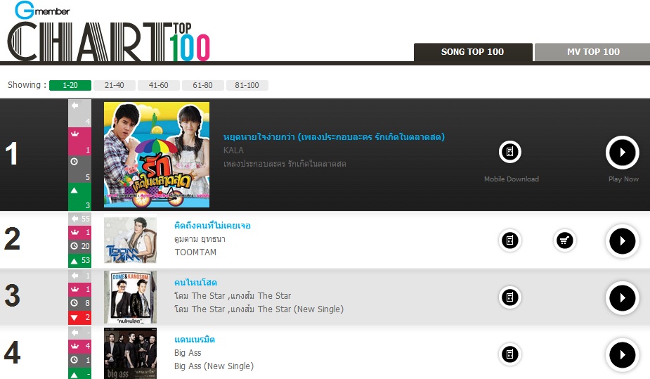Open the rank 1 album cover thumbnail
Image resolution: width=650 pixels, height=379 pixels.
157,155
